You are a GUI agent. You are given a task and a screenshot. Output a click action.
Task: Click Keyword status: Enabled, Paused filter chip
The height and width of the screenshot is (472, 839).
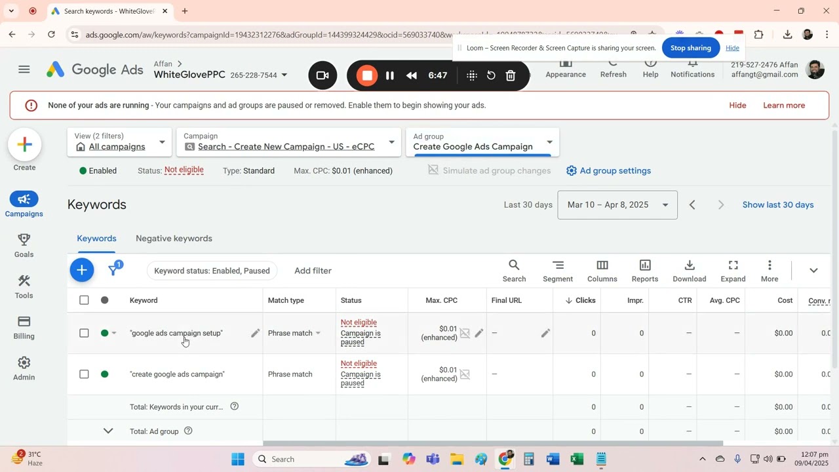(212, 271)
